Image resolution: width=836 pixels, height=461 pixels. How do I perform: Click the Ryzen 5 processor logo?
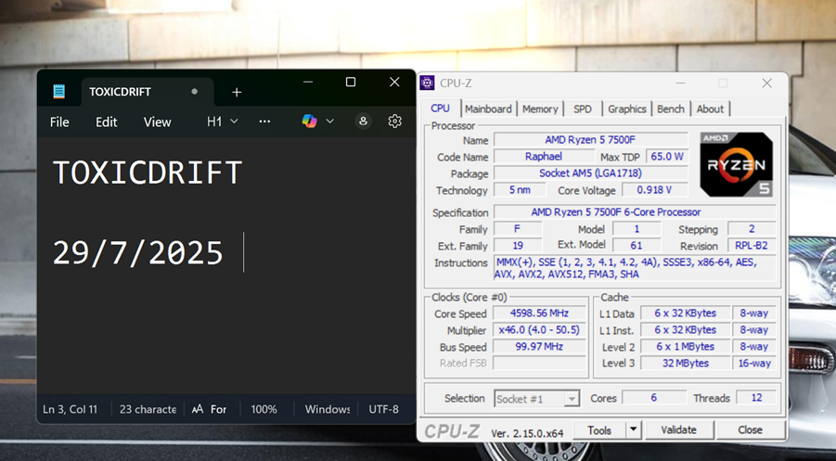tap(737, 164)
